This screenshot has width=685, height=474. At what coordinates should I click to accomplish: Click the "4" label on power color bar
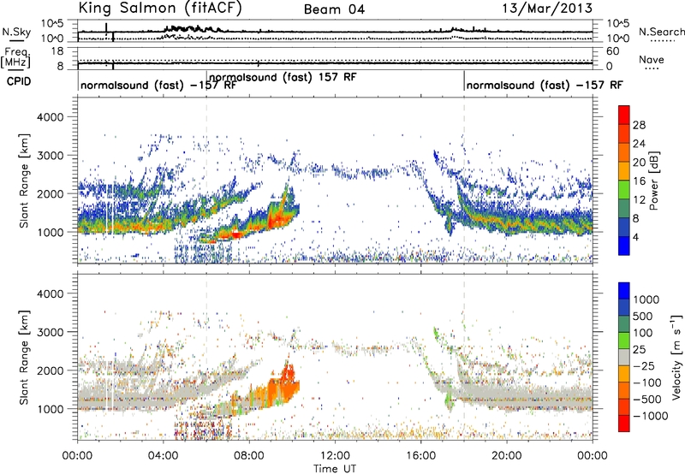pos(636,237)
